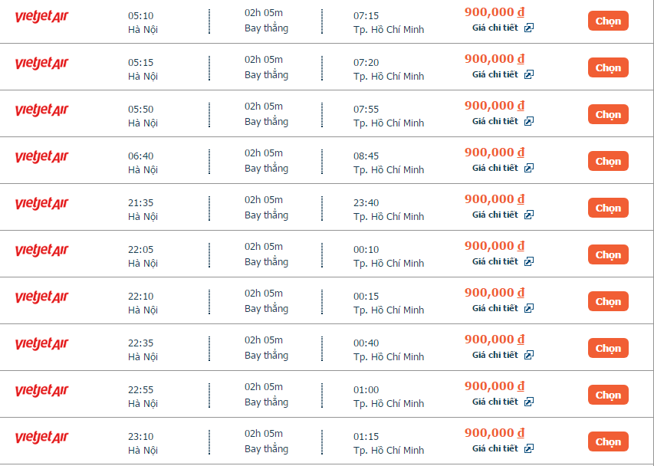This screenshot has height=466, width=654.
Task: Open detail popup icon for 05:50 flight
Action: (x=529, y=121)
